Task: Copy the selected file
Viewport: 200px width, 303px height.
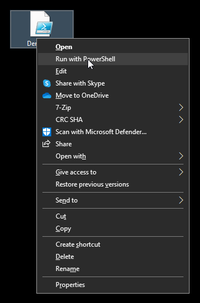Action: click(113, 228)
